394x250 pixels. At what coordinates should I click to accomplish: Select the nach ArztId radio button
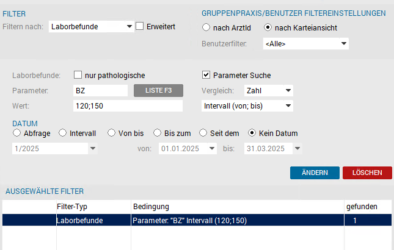point(206,27)
